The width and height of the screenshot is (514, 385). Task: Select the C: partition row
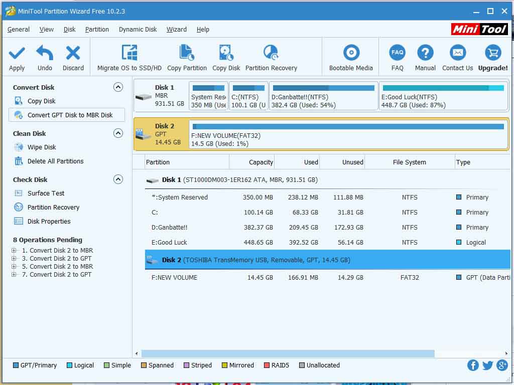(327, 213)
